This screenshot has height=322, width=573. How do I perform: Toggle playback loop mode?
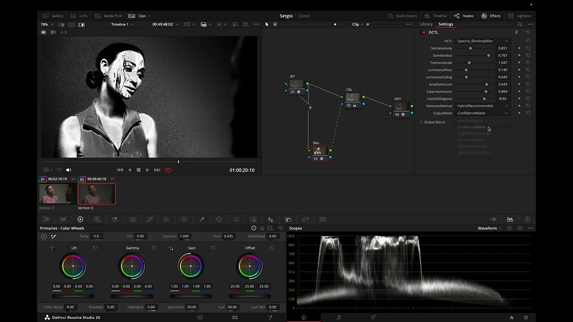(x=168, y=170)
